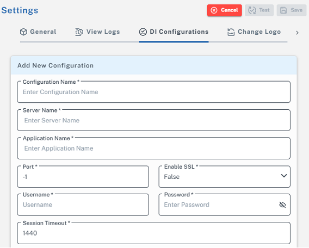309x248 pixels.
Task: Toggle password visibility eye icon
Action: [x=282, y=205]
